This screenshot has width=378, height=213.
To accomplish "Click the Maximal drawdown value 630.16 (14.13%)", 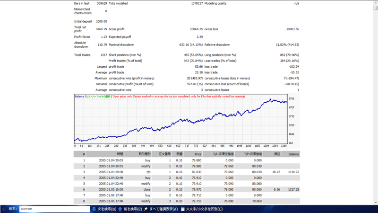I will click(x=191, y=44).
